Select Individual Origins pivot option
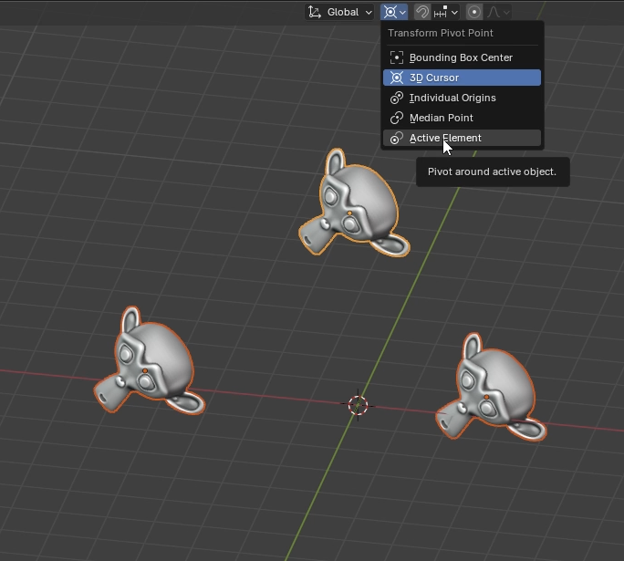This screenshot has height=561, width=624. click(x=462, y=98)
